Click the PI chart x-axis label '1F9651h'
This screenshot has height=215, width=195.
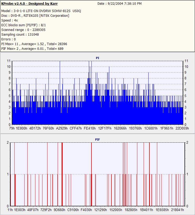[x=167, y=128]
